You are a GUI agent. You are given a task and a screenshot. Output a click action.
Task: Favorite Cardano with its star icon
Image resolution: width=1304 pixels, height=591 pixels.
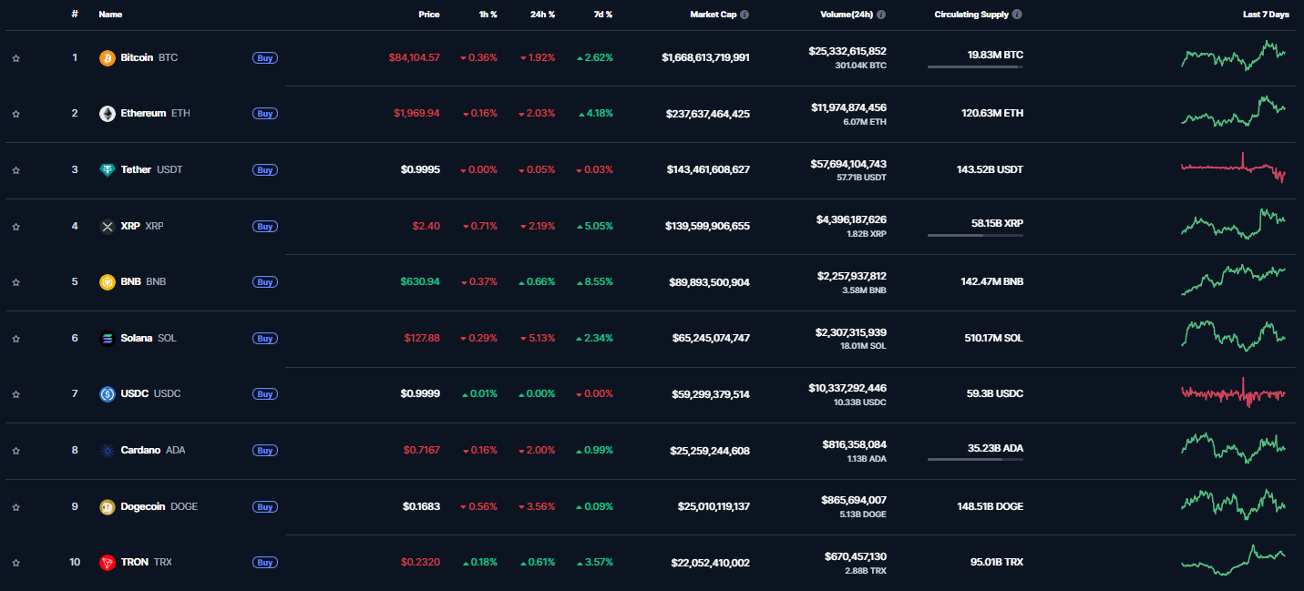pos(15,451)
